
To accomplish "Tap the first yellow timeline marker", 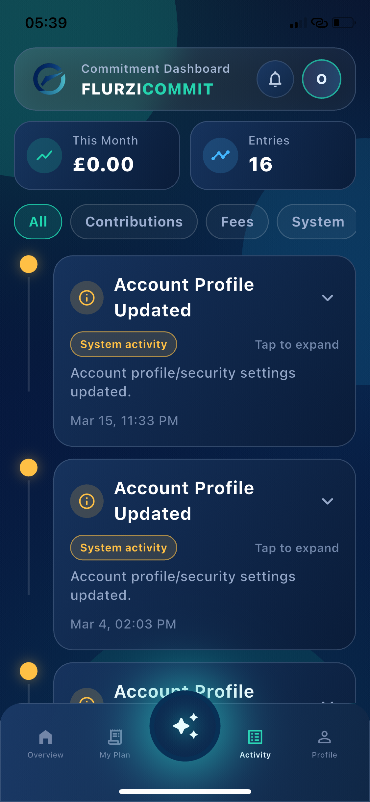I will click(29, 264).
